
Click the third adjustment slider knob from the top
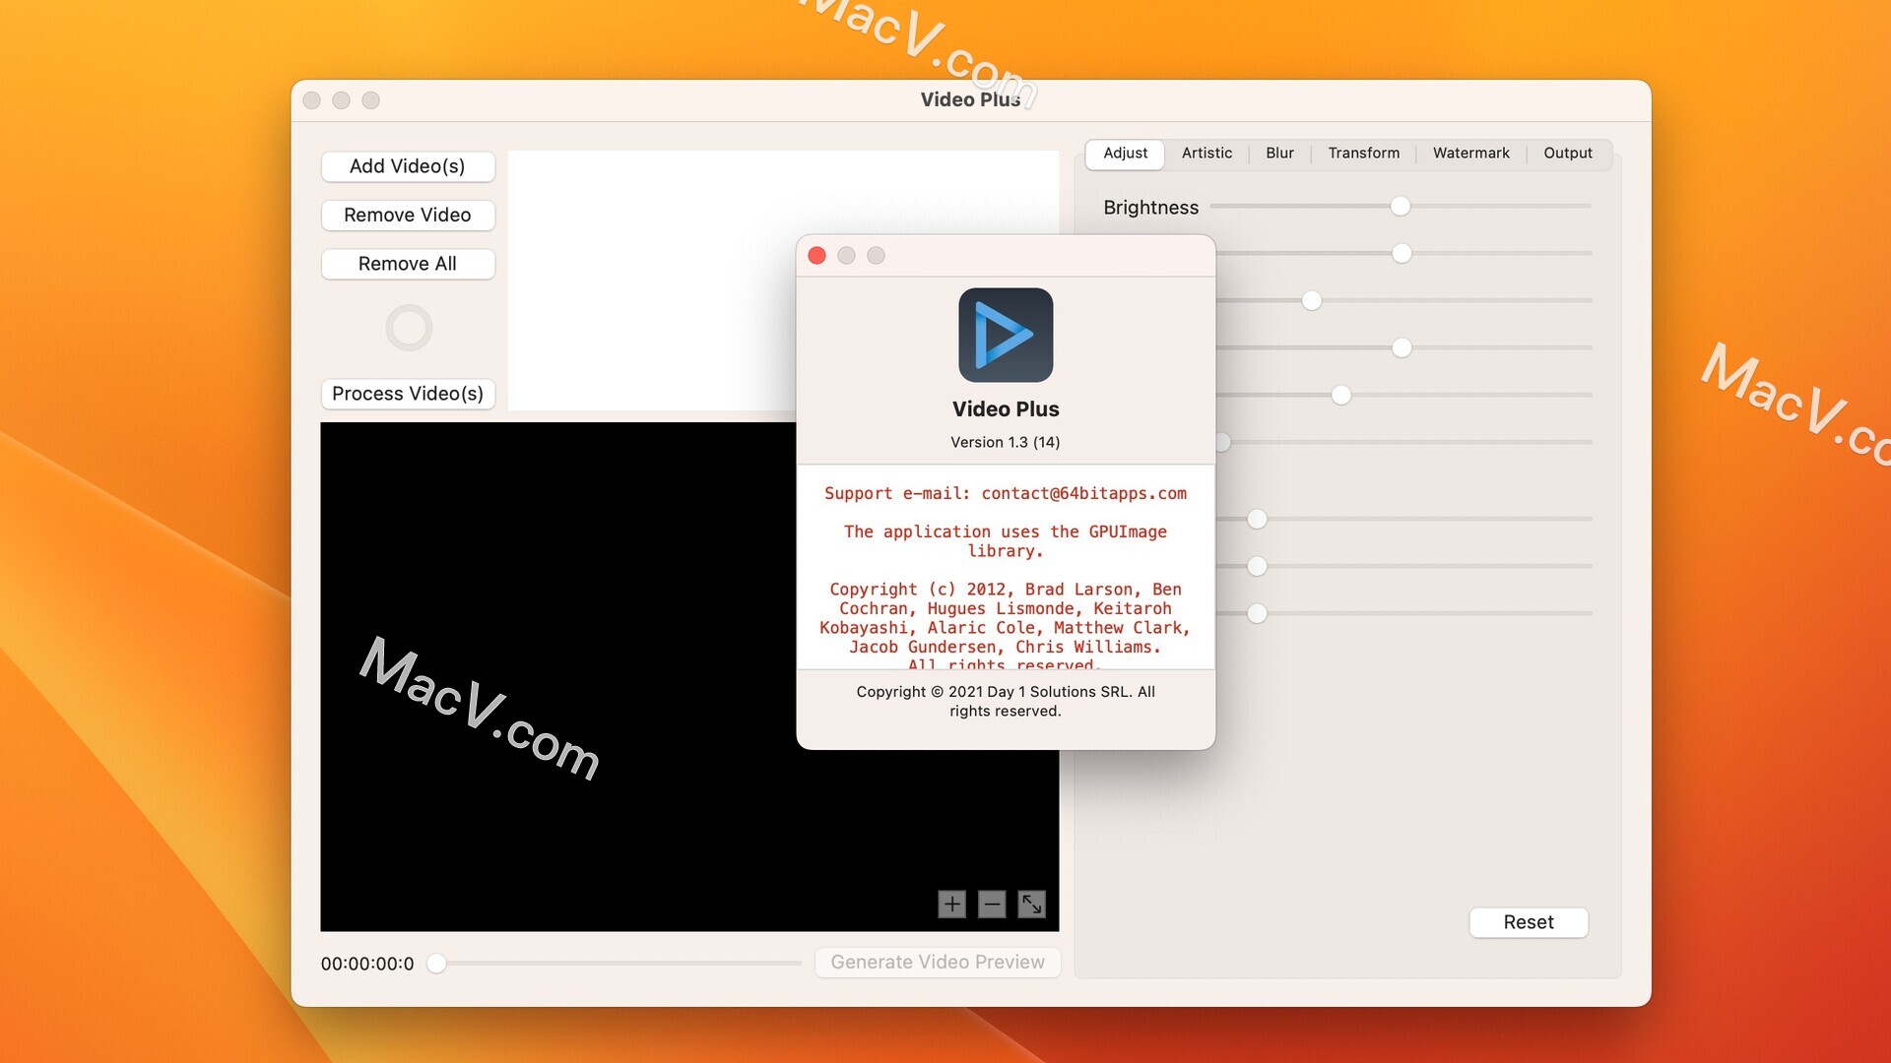[x=1311, y=301]
